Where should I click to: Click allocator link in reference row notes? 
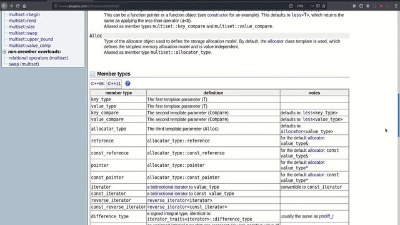316,137
